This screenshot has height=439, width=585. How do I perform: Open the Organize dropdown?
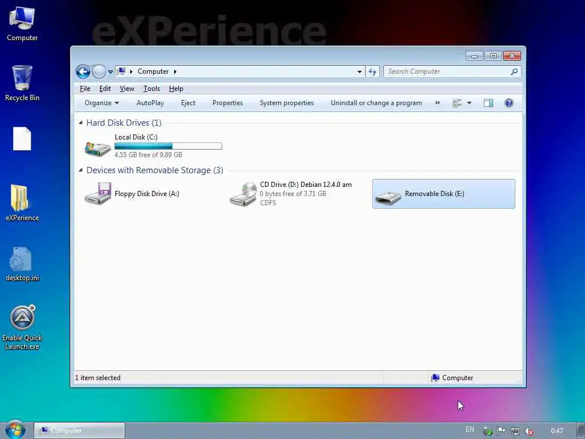pyautogui.click(x=102, y=103)
